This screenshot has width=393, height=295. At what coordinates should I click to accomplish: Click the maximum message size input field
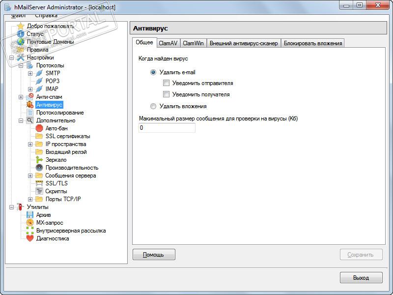coord(167,128)
